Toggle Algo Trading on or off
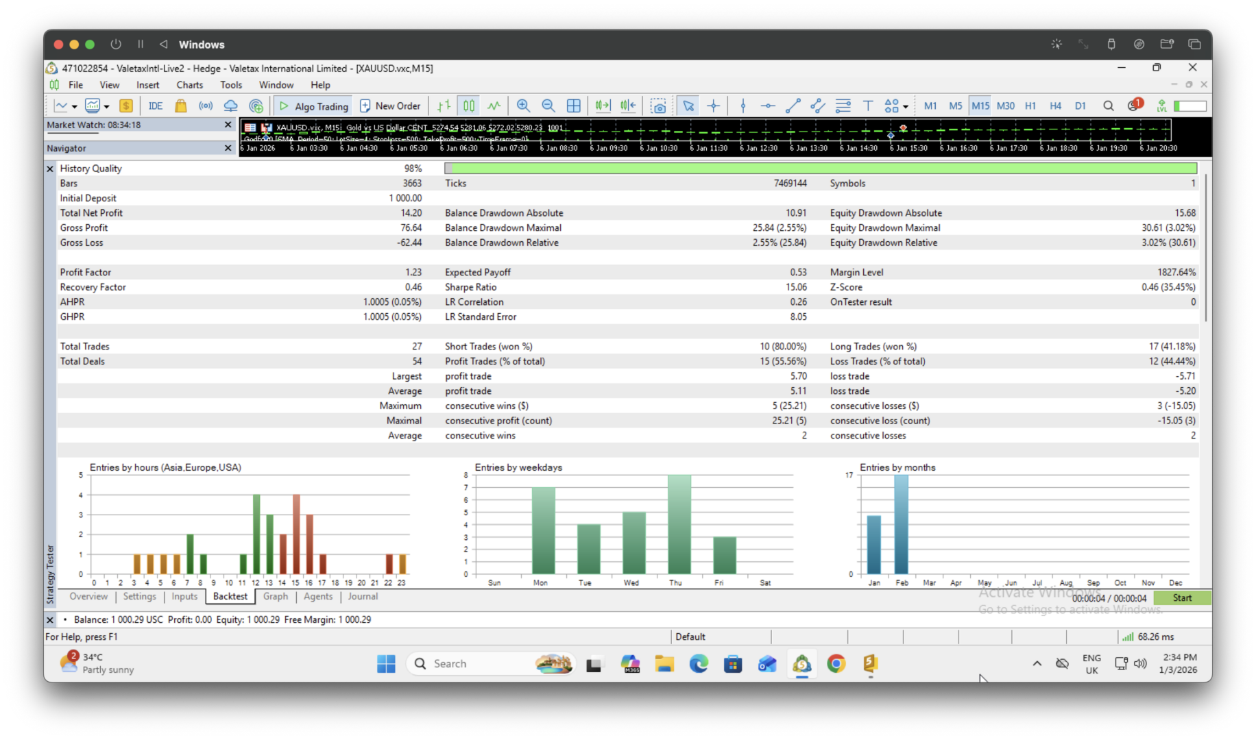Screen dimensions: 1256x740 point(314,106)
